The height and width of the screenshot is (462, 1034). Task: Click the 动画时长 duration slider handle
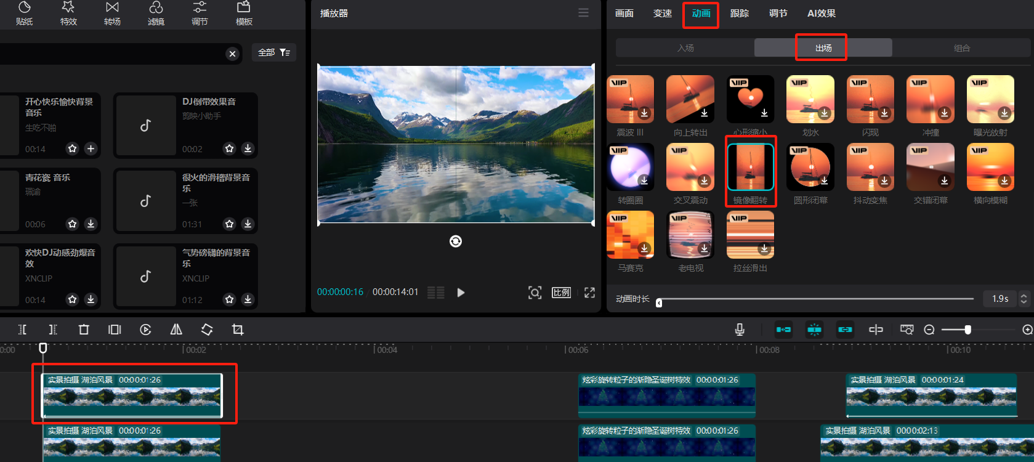[x=659, y=302]
